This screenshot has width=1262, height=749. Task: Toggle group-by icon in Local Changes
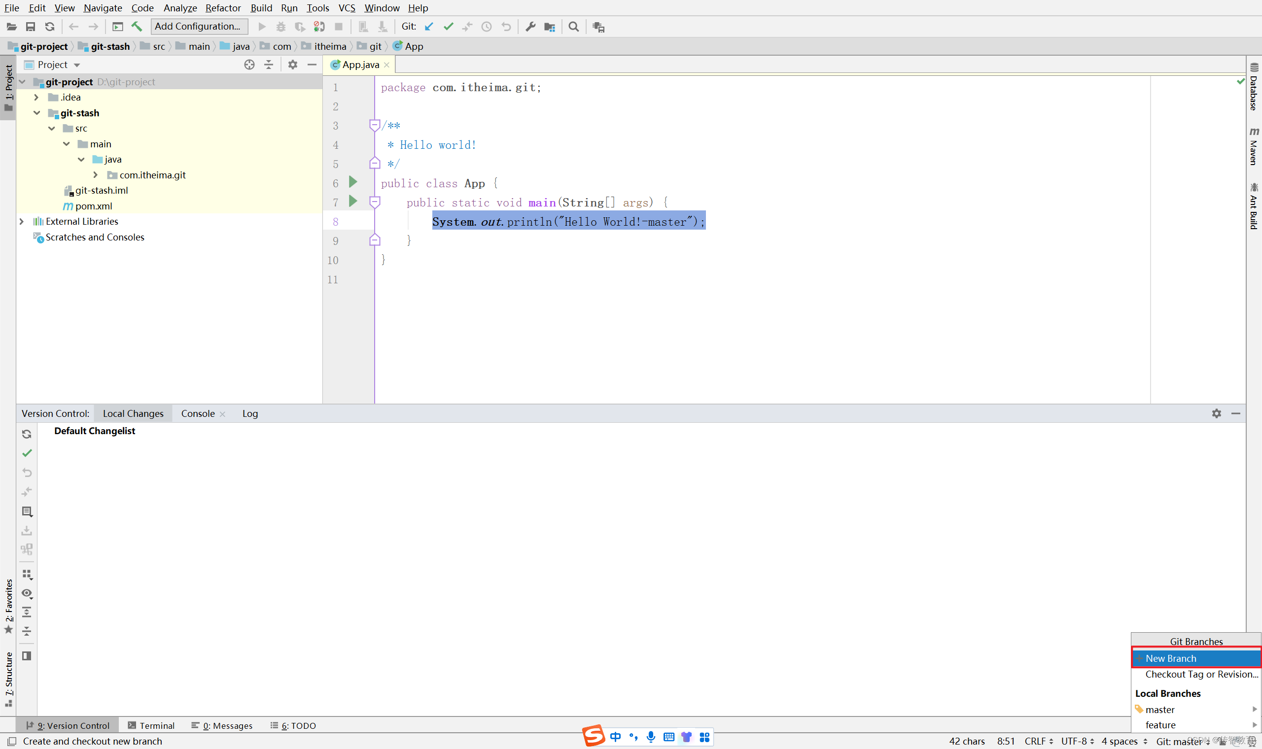27,574
